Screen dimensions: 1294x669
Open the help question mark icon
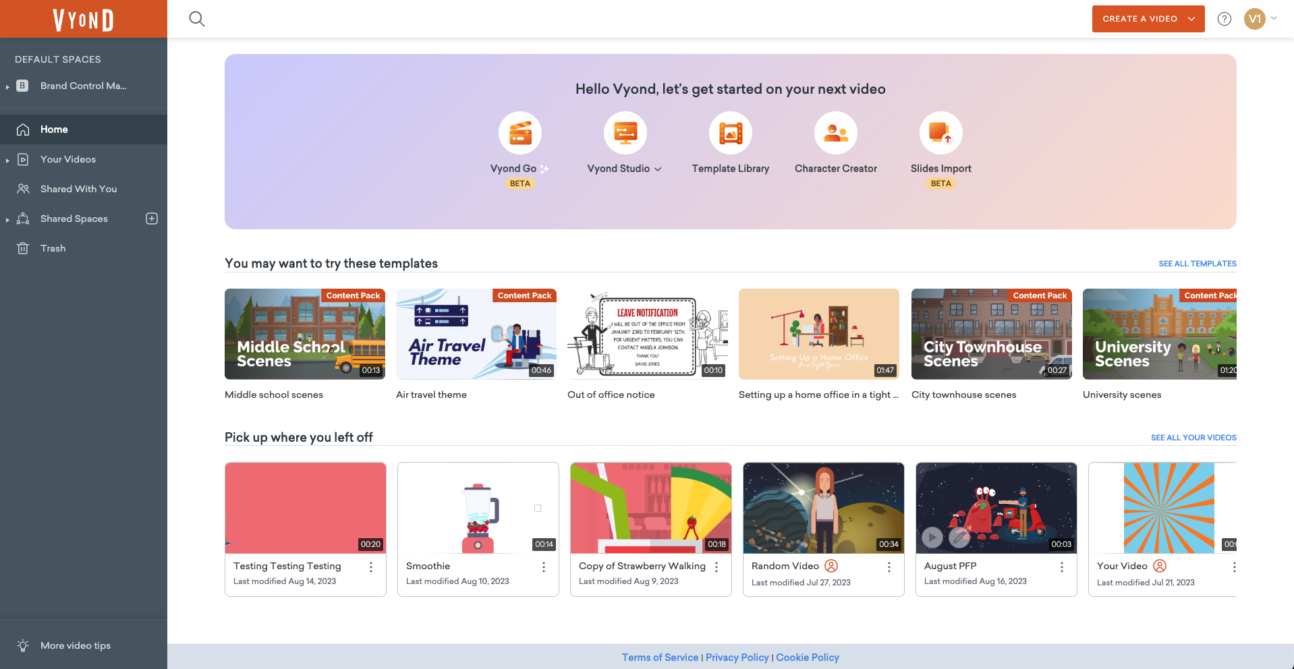pos(1225,19)
